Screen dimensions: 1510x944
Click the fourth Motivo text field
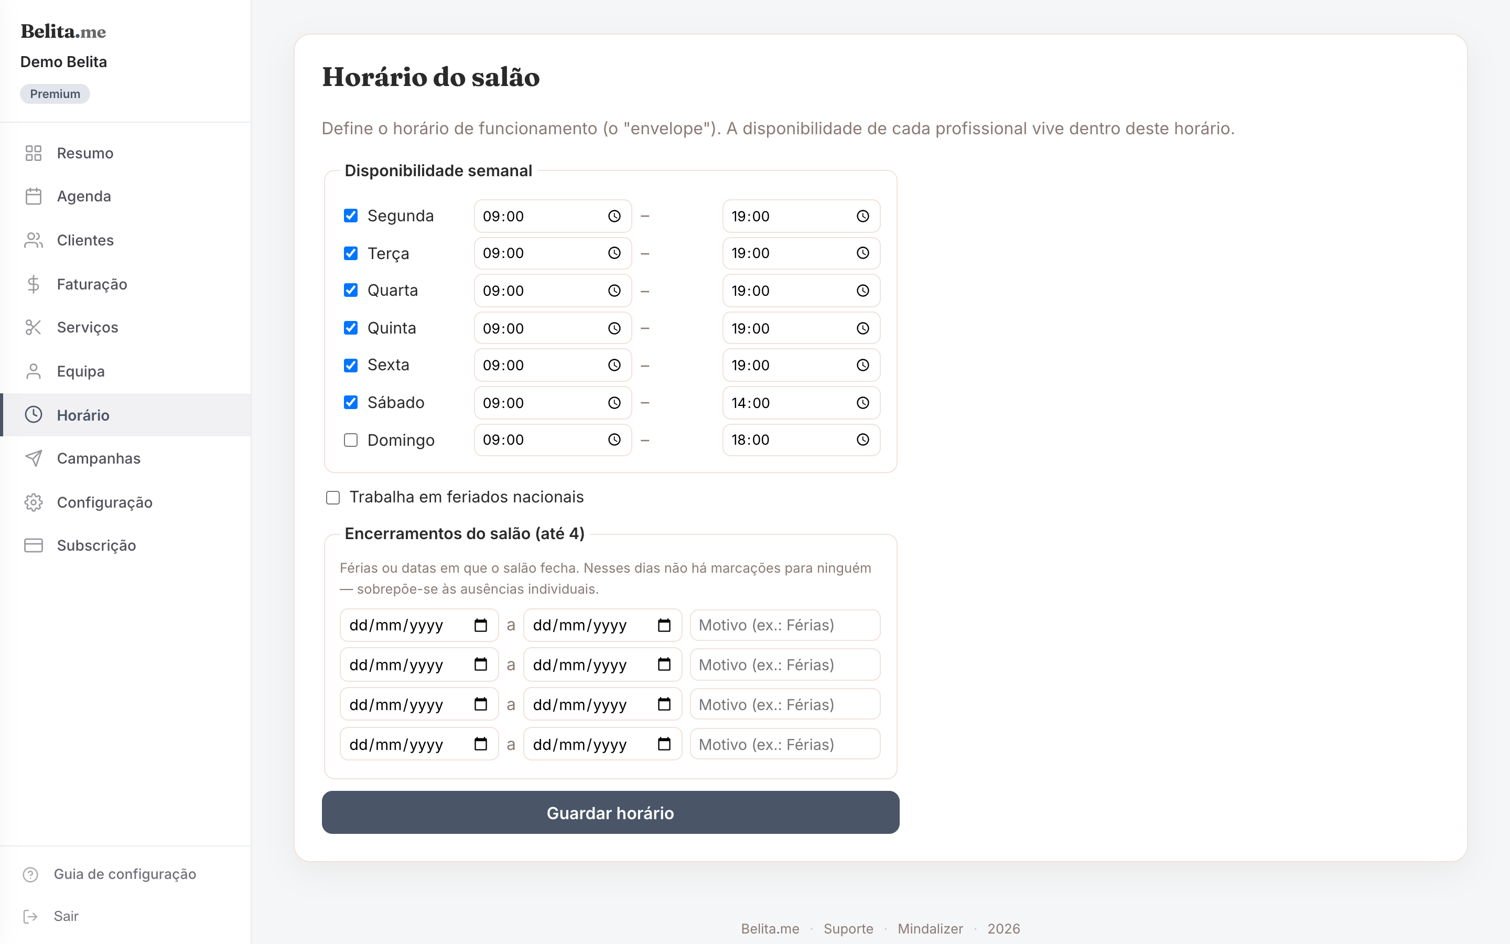tap(785, 744)
